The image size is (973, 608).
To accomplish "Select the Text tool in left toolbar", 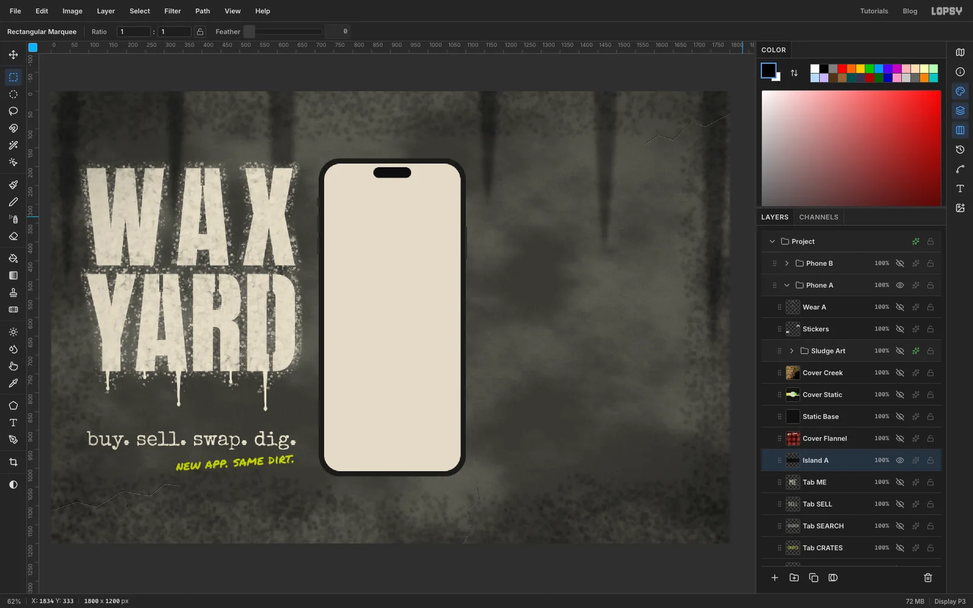I will pos(13,423).
